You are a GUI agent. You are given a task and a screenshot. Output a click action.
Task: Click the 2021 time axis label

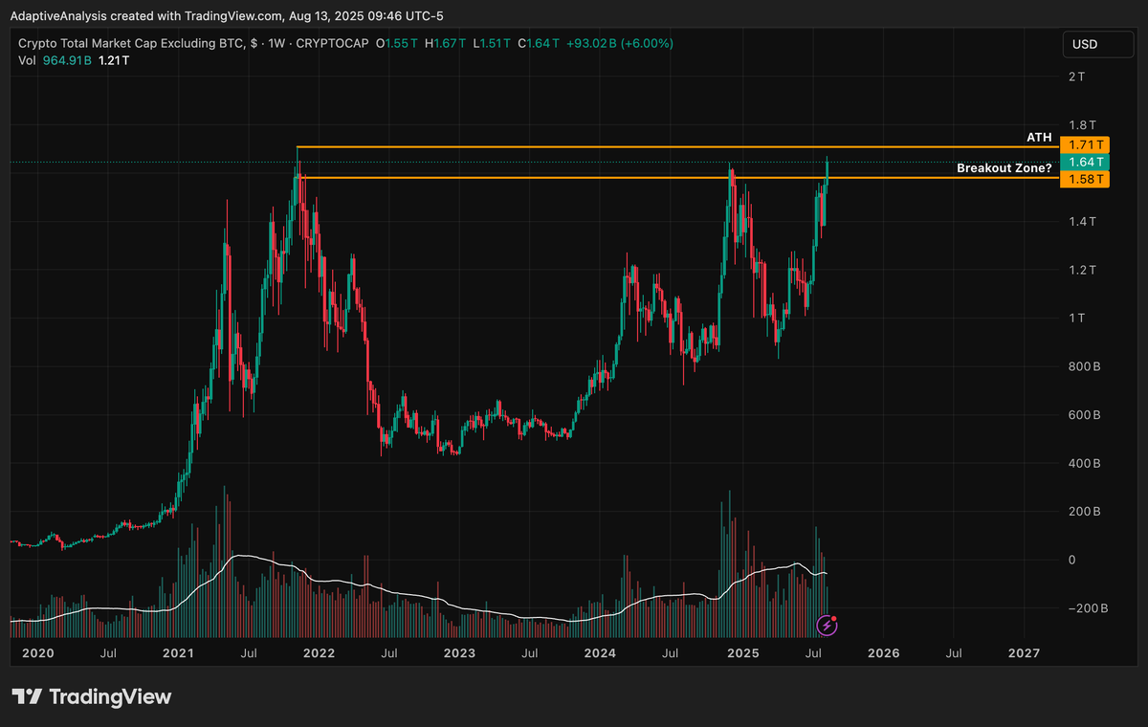click(178, 653)
